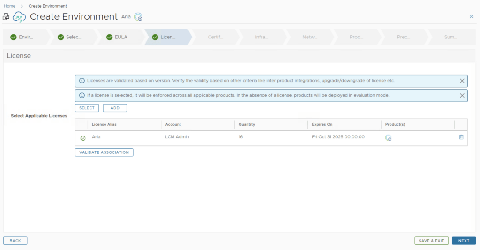
Task: Click the stacked windows icon at top left
Action: pos(6,17)
